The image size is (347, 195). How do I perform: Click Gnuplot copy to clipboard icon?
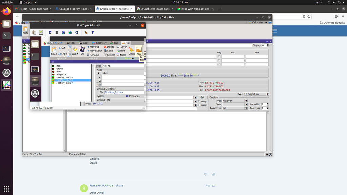pyautogui.click(x=34, y=32)
